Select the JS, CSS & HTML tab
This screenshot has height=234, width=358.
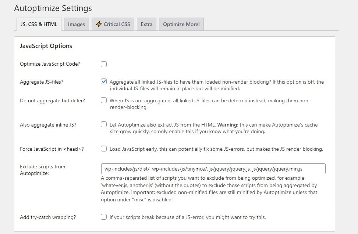coord(39,24)
